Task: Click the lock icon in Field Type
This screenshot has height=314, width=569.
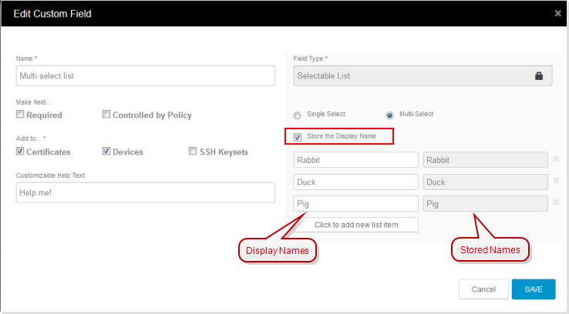Action: 539,75
